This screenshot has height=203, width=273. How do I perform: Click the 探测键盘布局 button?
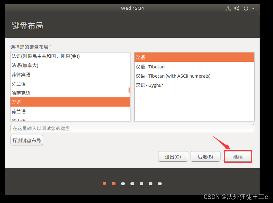[x=26, y=140]
